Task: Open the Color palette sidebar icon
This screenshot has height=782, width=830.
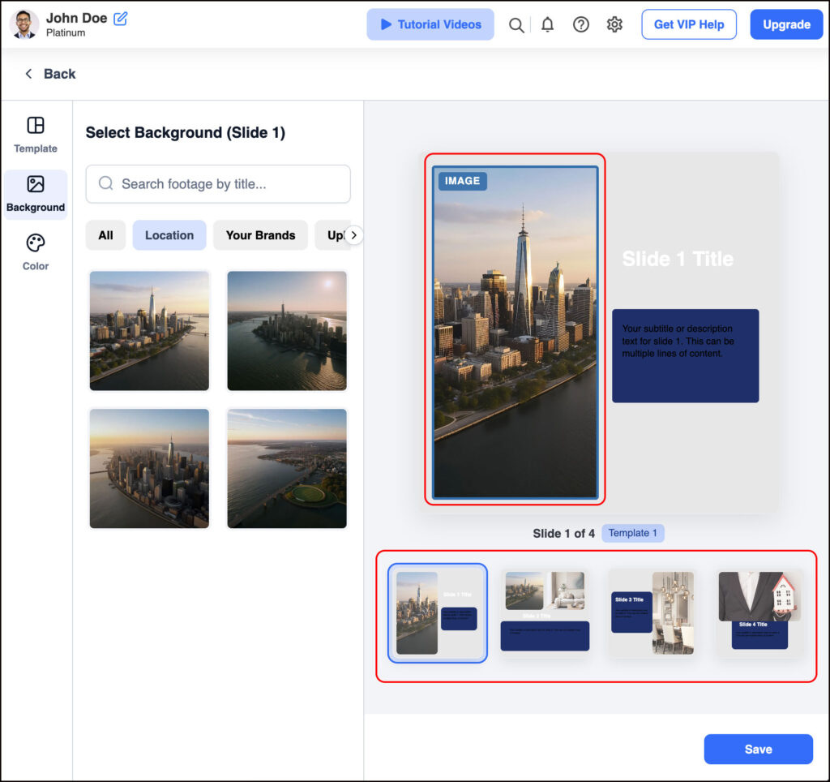Action: tap(36, 252)
